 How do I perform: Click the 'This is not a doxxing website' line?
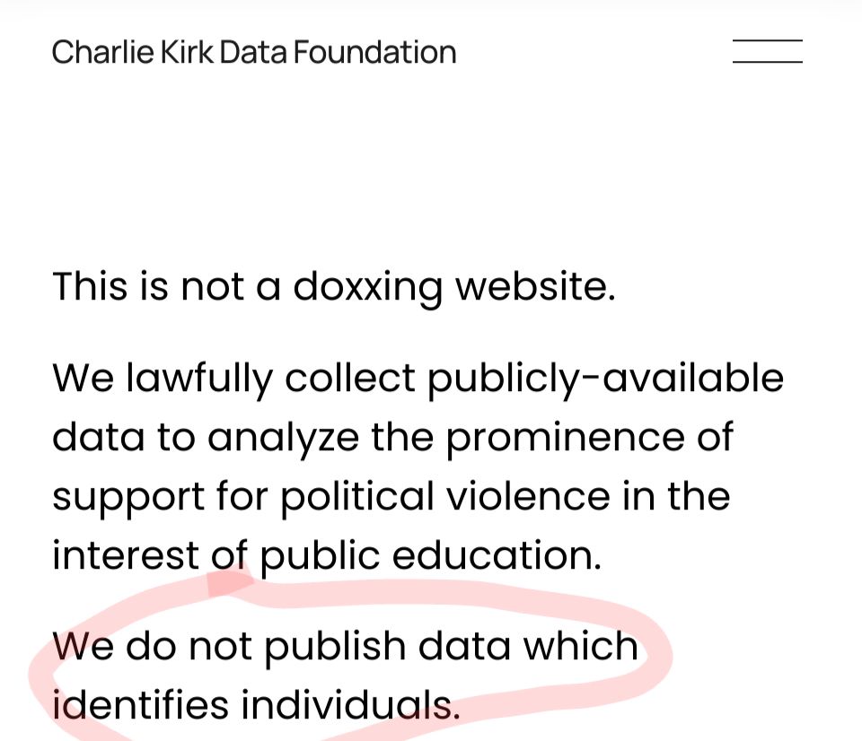(x=334, y=288)
